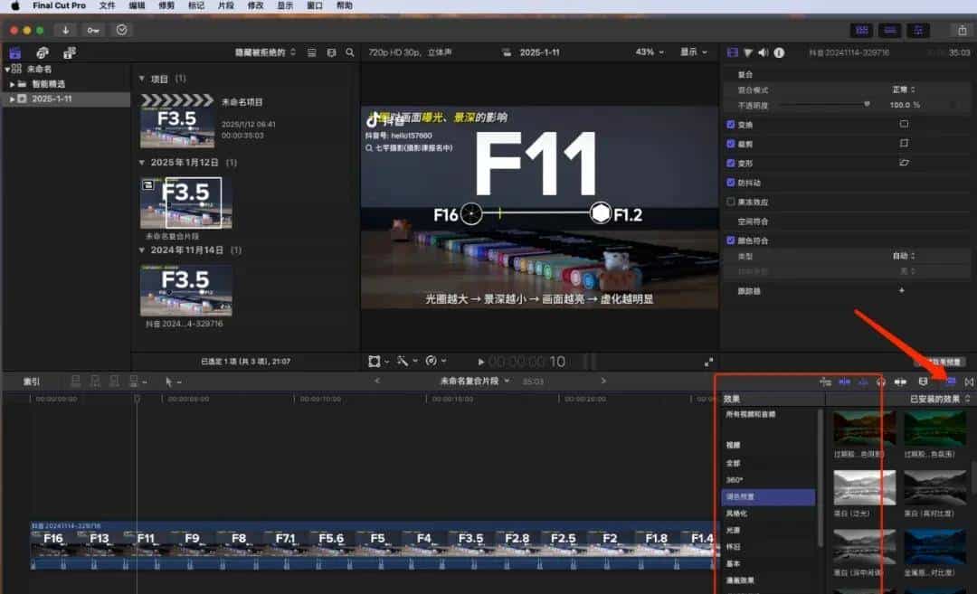Uncheck the 防抖动 stabilization checkbox
The width and height of the screenshot is (977, 594).
pos(731,182)
